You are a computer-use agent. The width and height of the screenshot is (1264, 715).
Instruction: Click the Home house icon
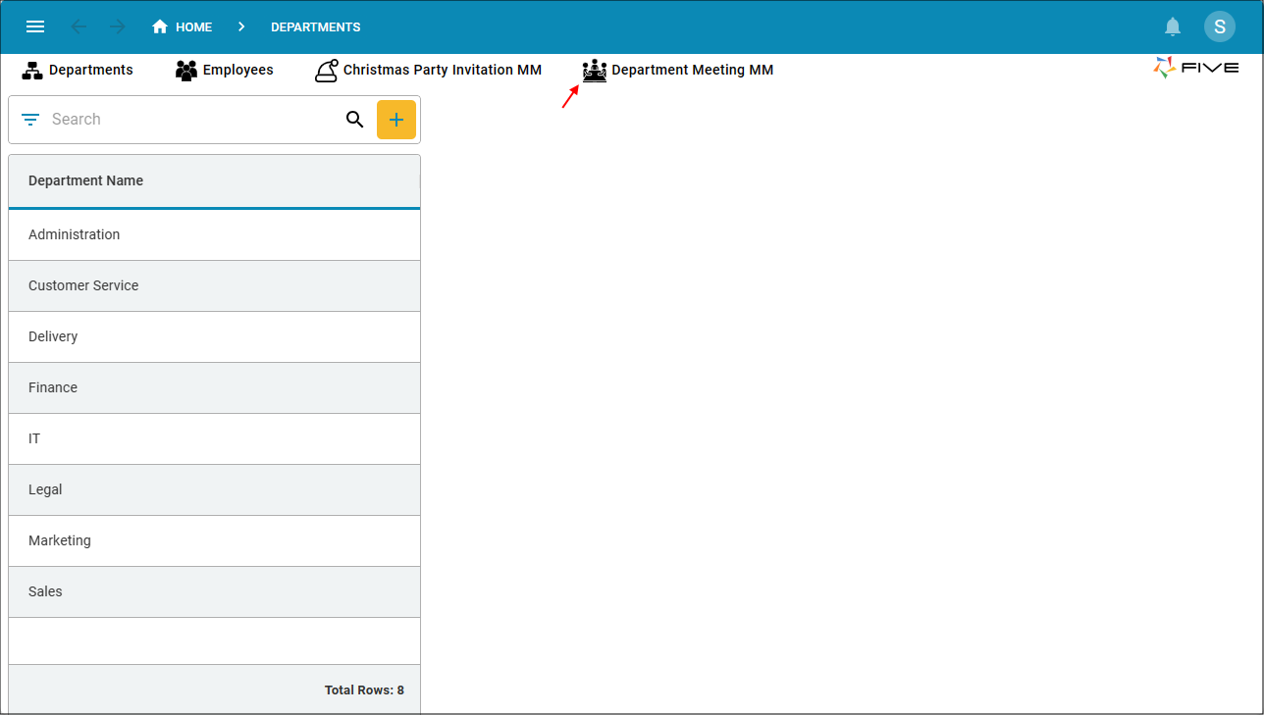coord(160,26)
